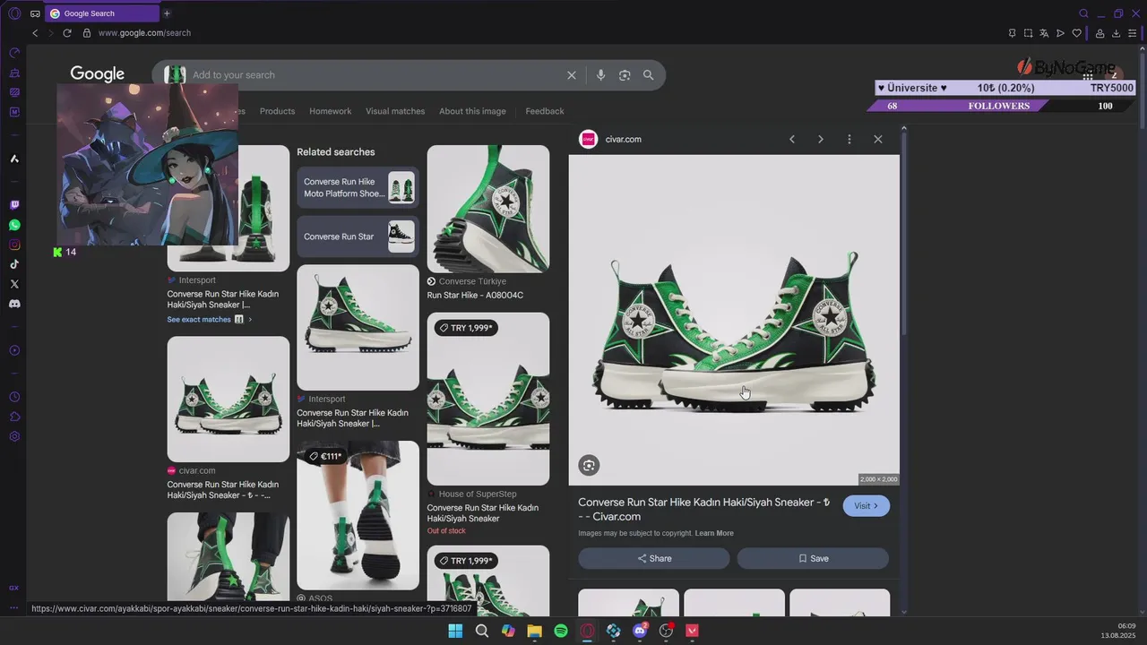Select related search Converse Run Star

[358, 236]
